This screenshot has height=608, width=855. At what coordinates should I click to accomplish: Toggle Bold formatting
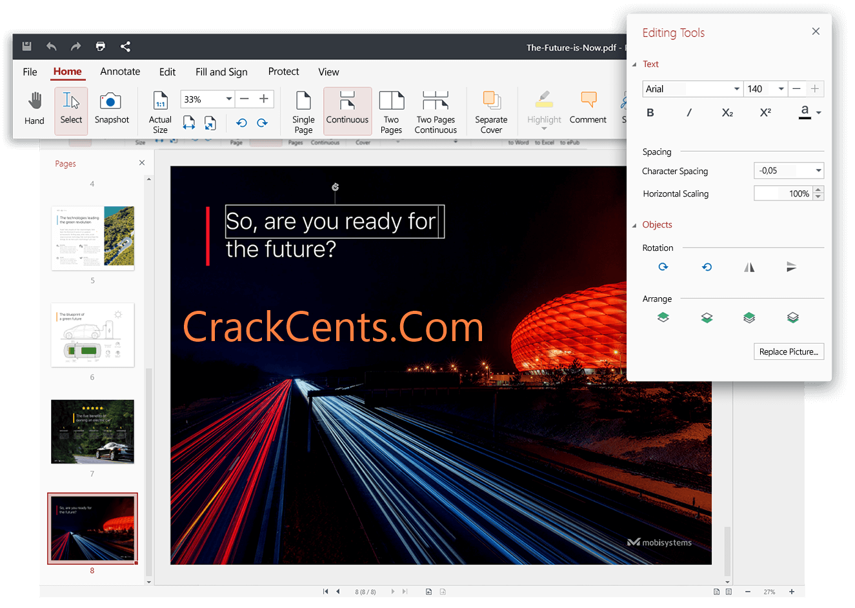(x=650, y=113)
